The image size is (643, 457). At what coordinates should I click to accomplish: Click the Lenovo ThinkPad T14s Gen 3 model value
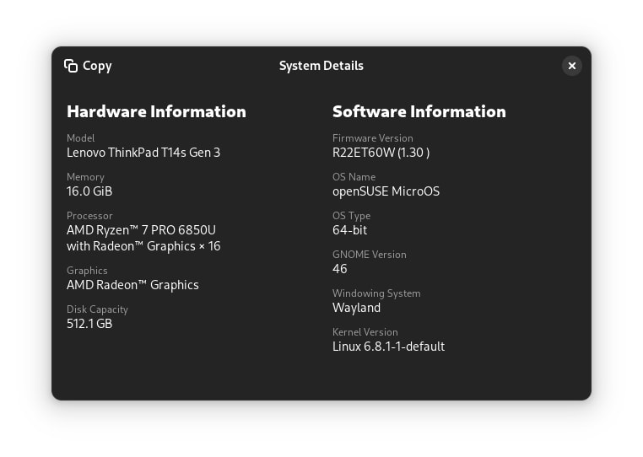pos(143,153)
